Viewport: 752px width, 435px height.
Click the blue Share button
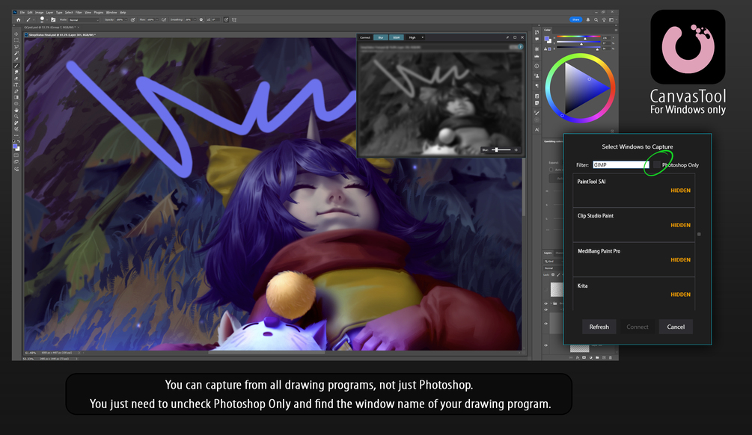tap(576, 19)
